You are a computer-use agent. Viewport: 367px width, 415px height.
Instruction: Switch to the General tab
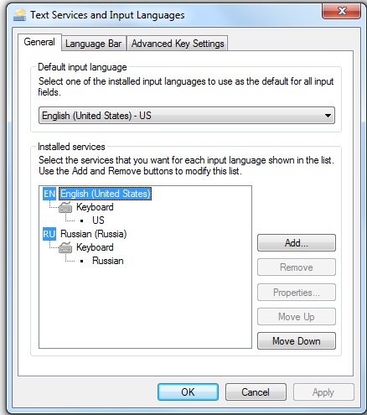click(x=39, y=42)
